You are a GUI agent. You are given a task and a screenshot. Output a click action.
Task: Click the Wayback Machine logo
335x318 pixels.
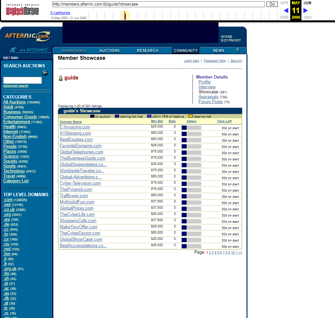[22, 10]
